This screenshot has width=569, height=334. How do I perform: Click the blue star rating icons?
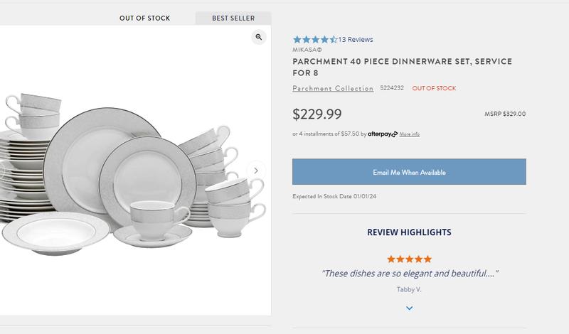(x=315, y=40)
